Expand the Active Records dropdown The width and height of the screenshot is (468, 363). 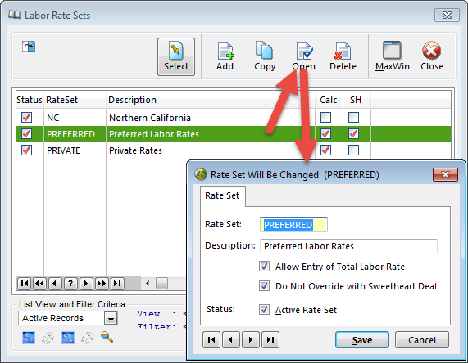[111, 318]
